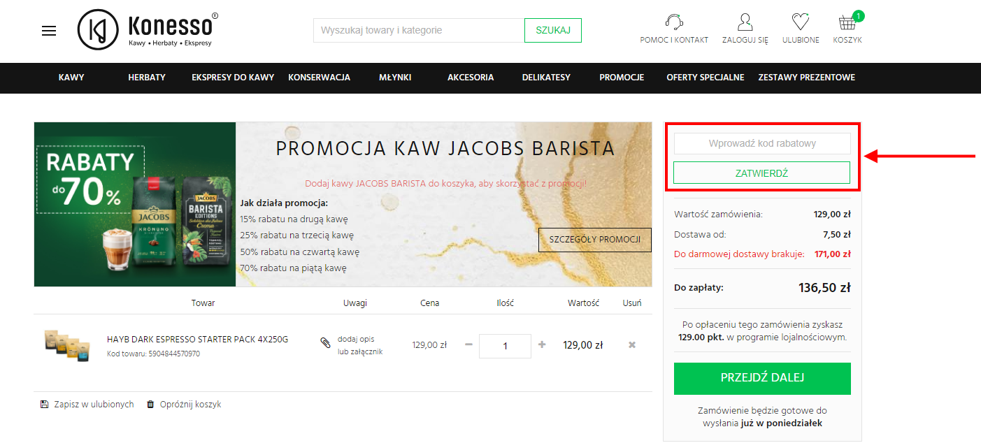981x443 pixels.
Task: Decrease quantity with minus icon
Action: point(468,344)
